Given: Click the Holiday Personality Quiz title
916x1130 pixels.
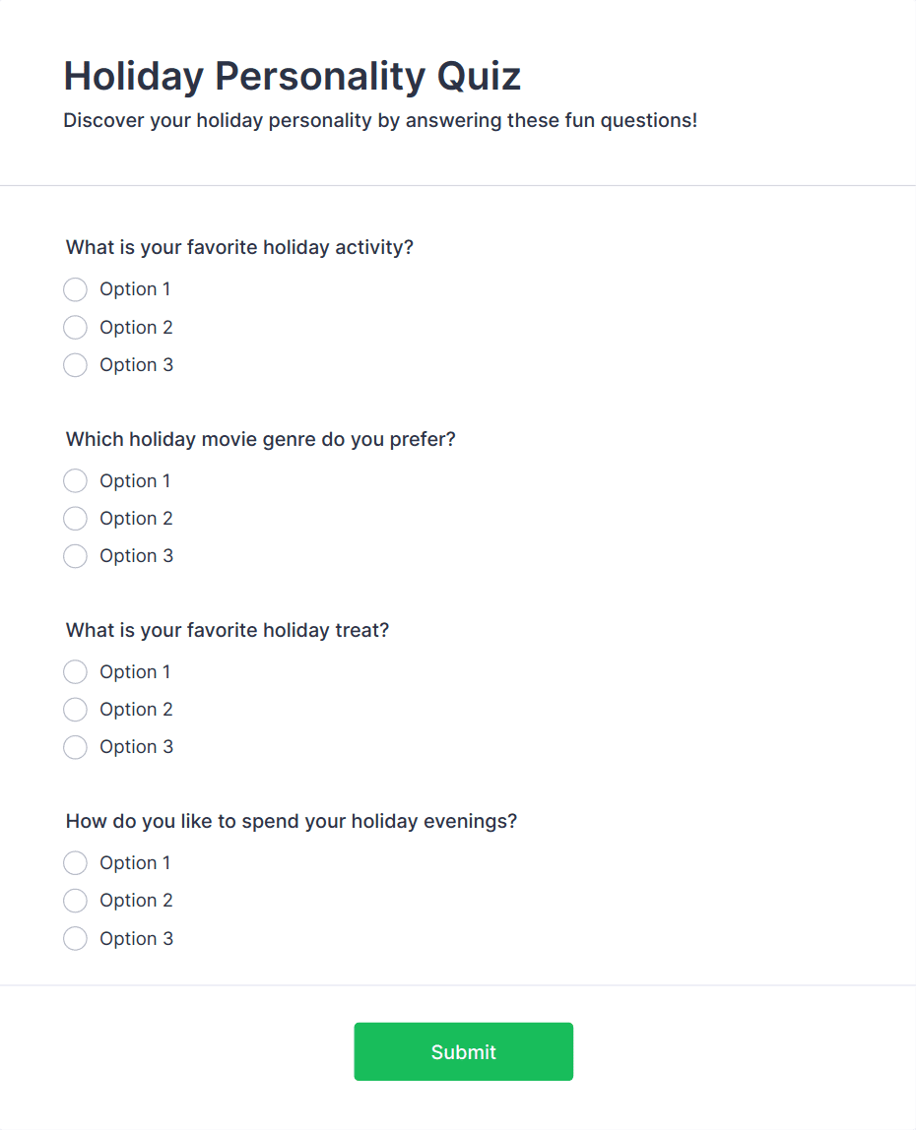Looking at the screenshot, I should (x=292, y=75).
